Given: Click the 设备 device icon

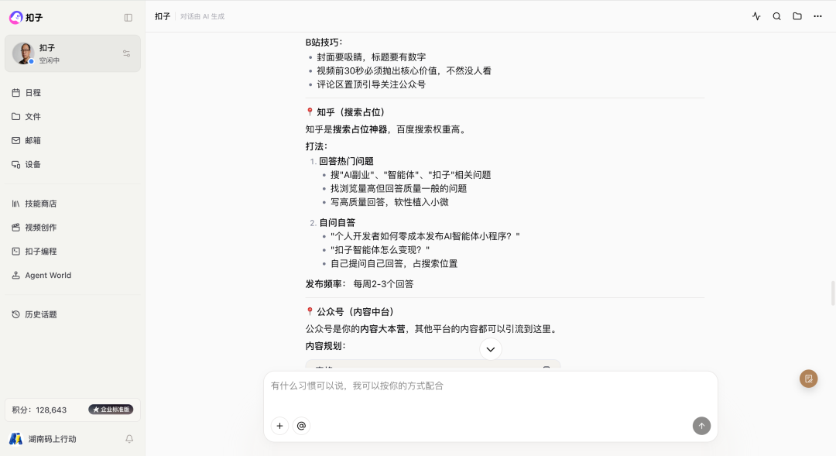Looking at the screenshot, I should [x=16, y=164].
